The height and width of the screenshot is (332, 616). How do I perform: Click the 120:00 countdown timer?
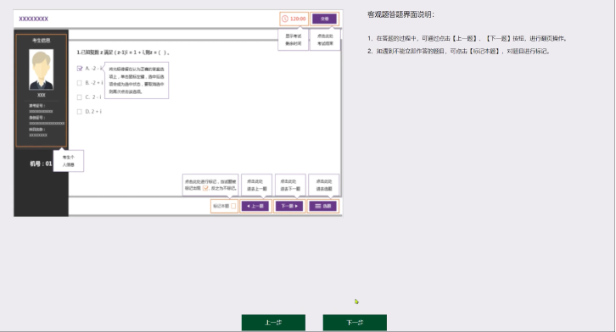coord(294,19)
